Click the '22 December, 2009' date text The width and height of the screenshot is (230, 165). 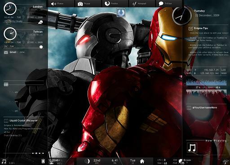[207, 15]
